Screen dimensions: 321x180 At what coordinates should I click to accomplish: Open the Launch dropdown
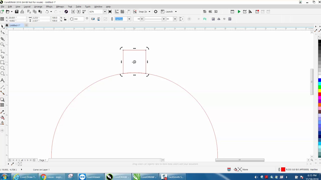click(176, 12)
